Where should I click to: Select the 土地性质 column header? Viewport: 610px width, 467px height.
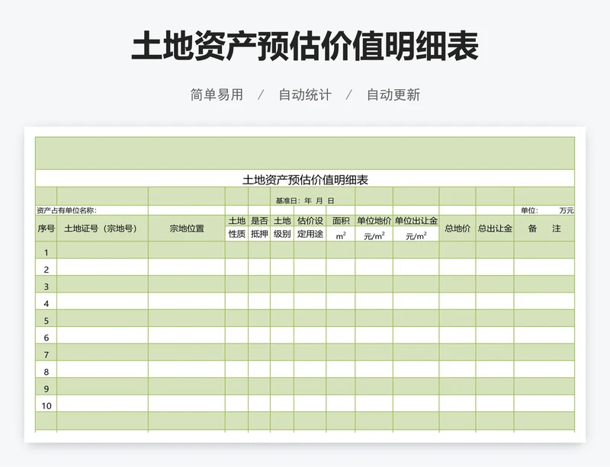236,228
